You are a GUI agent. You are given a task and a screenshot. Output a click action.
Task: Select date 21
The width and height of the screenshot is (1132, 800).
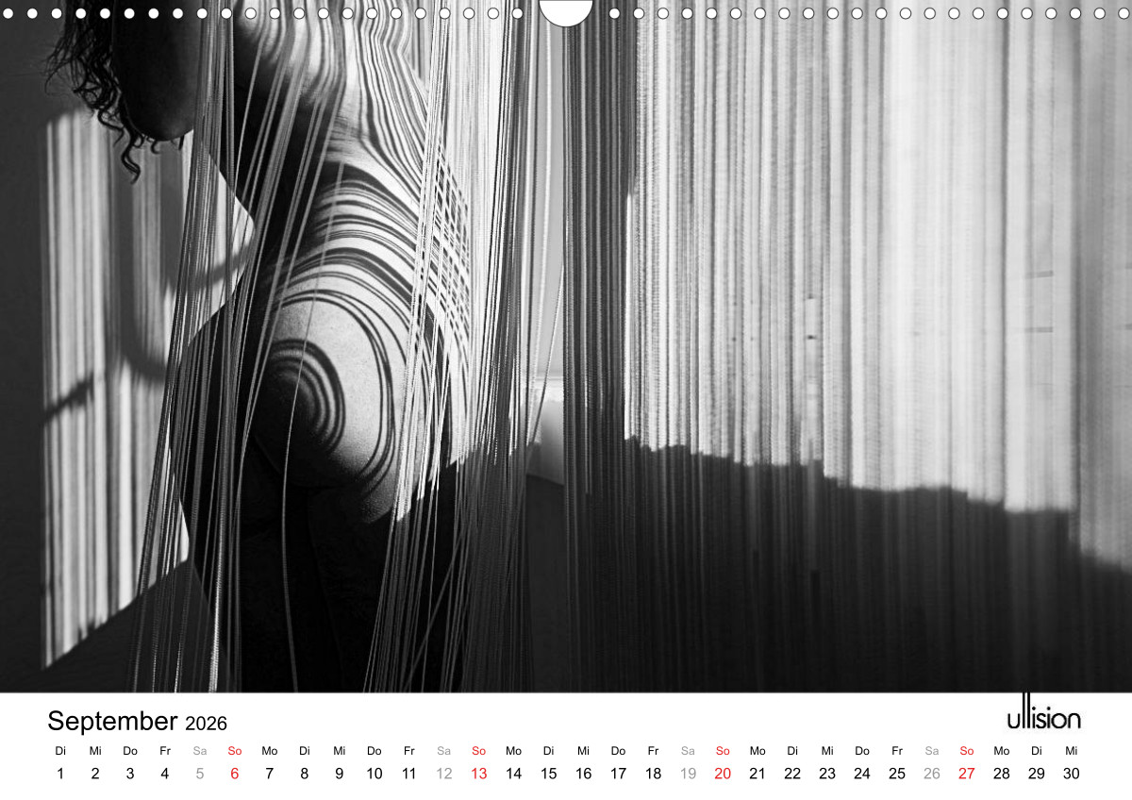pyautogui.click(x=757, y=774)
